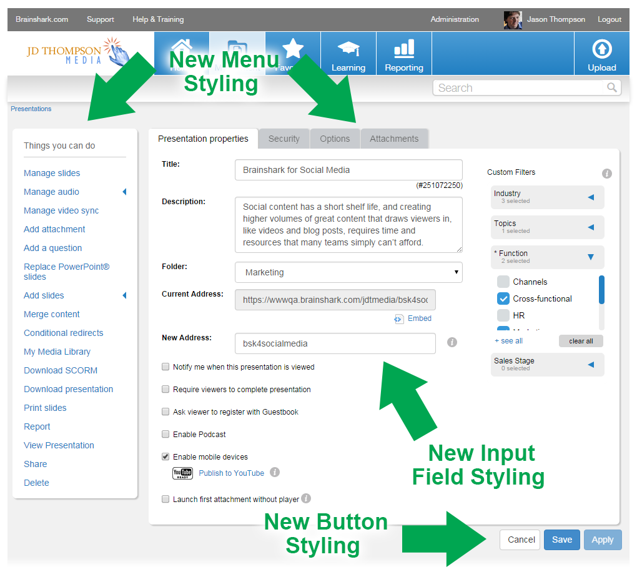The image size is (637, 572).
Task: Click into the Description text area
Action: [x=348, y=225]
